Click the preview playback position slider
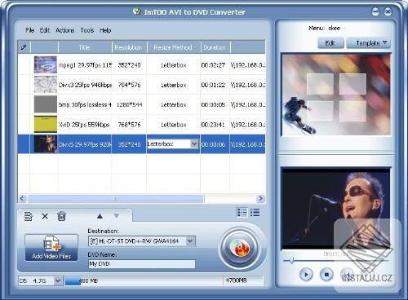This screenshot has width=408, height=300. point(291,260)
